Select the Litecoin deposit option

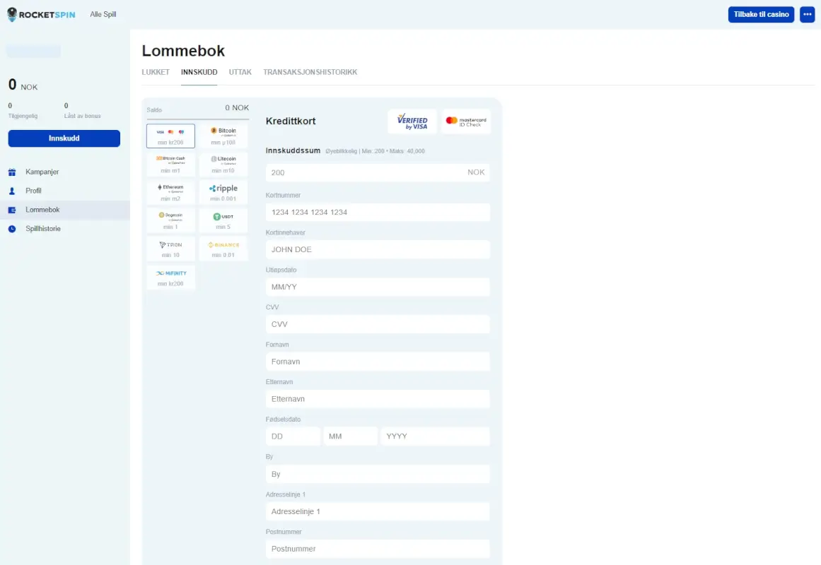tap(223, 164)
